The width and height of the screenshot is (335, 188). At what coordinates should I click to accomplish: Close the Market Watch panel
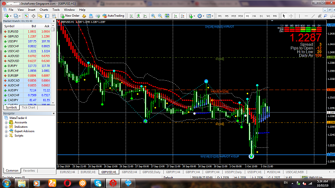pyautogui.click(x=53, y=21)
